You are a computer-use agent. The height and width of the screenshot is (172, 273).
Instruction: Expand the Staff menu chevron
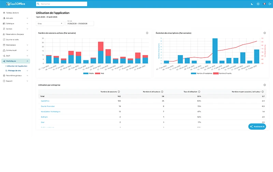pos(27,56)
